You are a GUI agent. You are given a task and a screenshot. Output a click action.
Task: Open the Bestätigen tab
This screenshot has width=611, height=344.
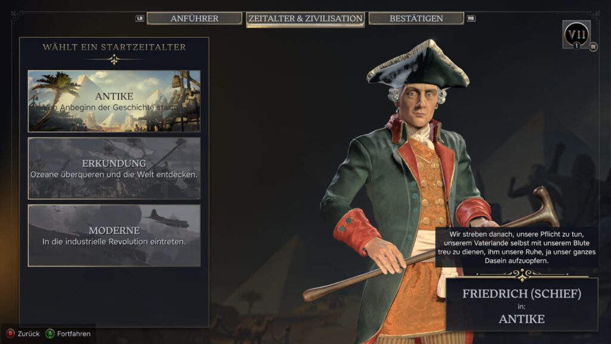[416, 19]
